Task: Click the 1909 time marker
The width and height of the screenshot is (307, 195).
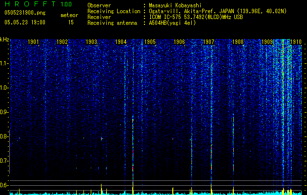Action: [267, 41]
